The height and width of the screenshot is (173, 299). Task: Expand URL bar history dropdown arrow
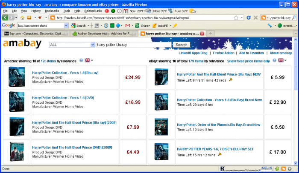pyautogui.click(x=242, y=18)
